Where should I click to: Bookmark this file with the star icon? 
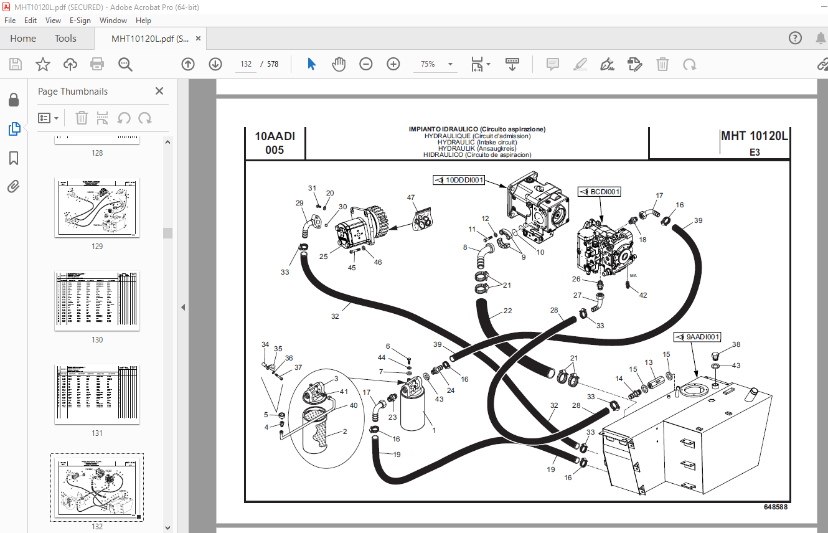43,64
